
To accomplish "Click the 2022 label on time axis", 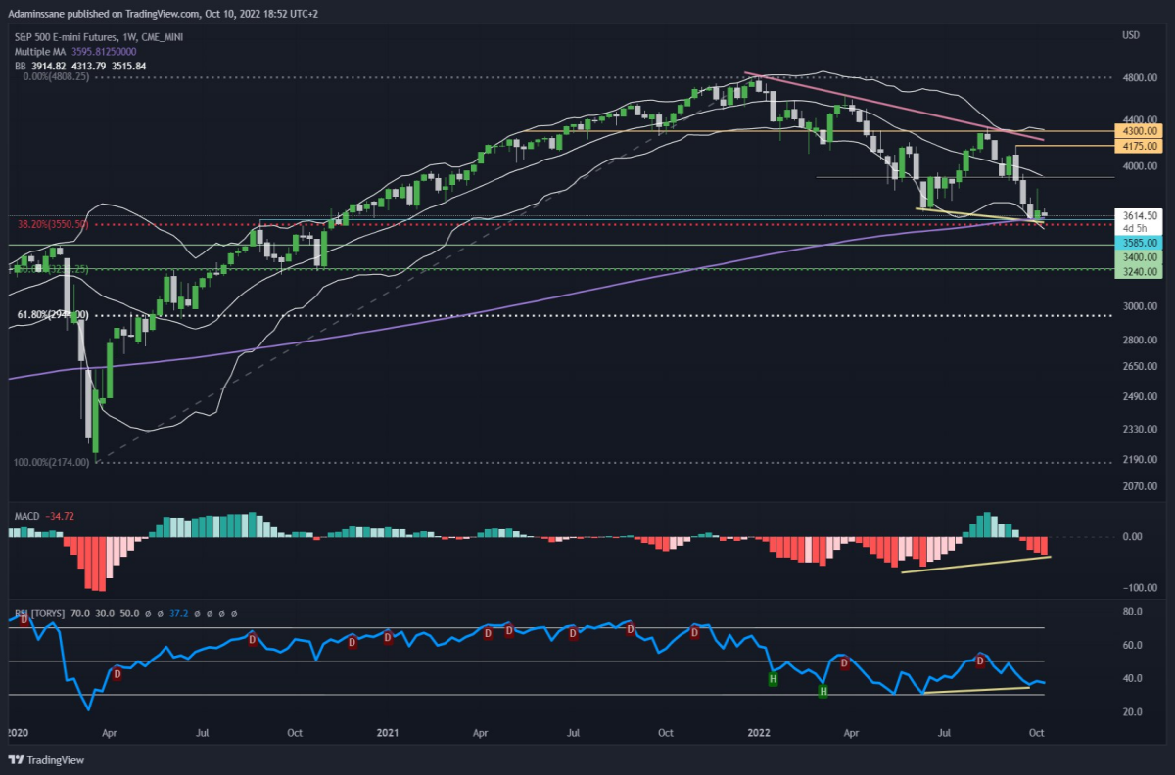I will pyautogui.click(x=756, y=732).
